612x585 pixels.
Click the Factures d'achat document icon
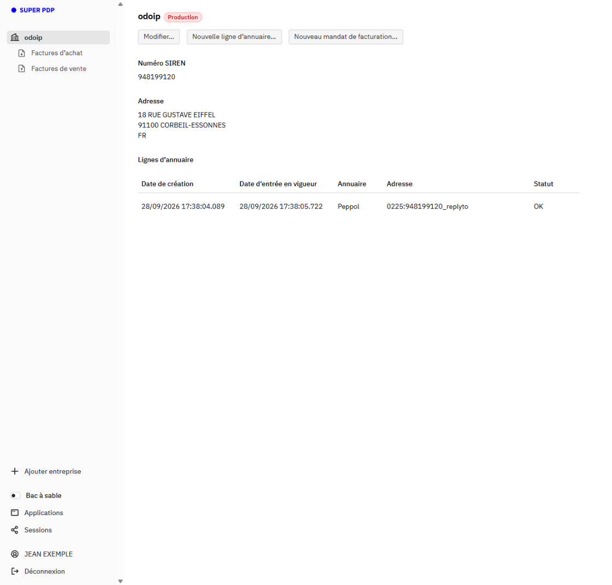[x=22, y=53]
